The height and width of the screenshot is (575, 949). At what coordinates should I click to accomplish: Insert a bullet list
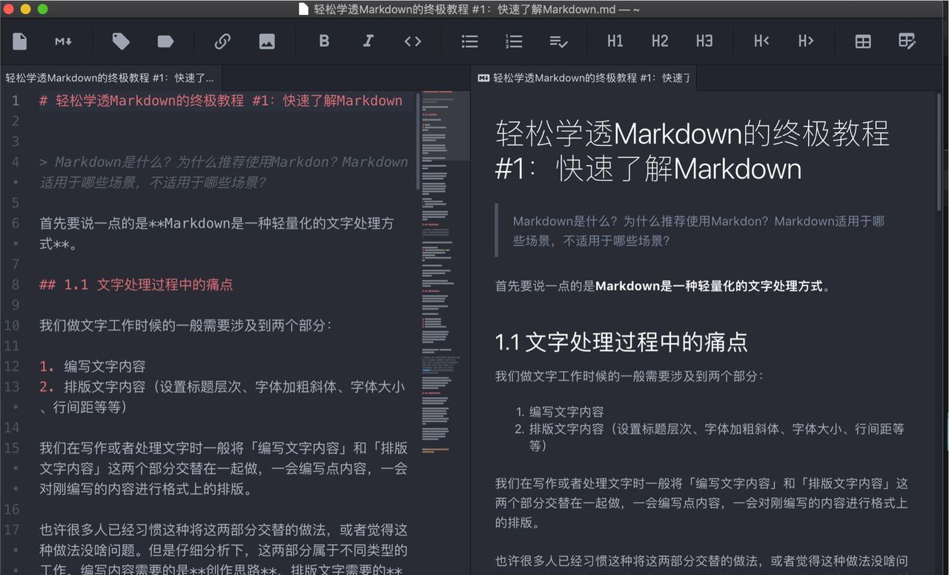[469, 41]
